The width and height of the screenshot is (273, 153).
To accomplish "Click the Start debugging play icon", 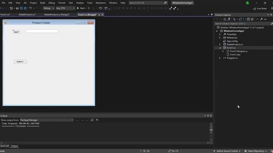I will click(x=78, y=8).
